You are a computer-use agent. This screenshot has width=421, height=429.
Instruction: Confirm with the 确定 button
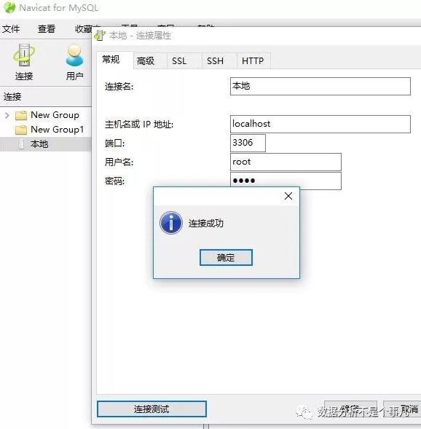226,257
